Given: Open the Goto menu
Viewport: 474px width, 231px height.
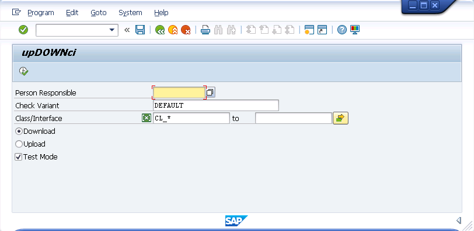Looking at the screenshot, I should pyautogui.click(x=99, y=13).
